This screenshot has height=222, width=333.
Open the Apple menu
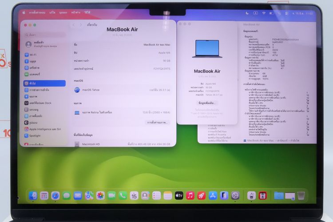24,13
